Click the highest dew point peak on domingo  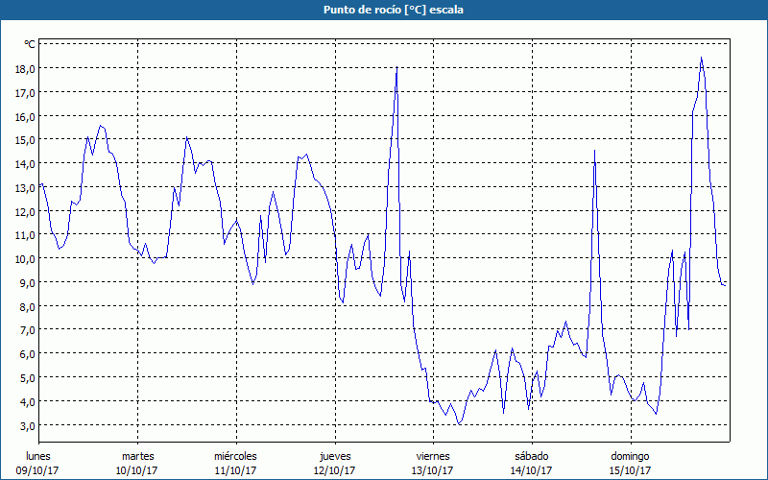pyautogui.click(x=701, y=58)
